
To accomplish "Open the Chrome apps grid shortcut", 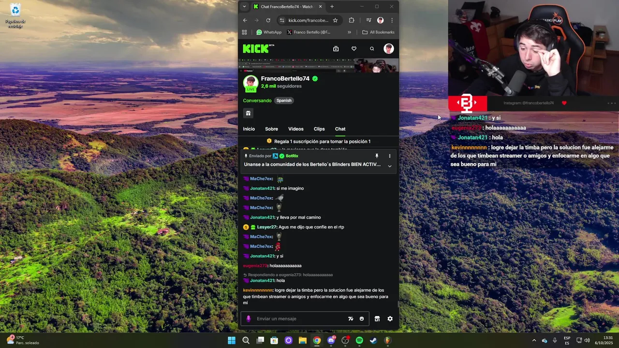I will [x=244, y=32].
